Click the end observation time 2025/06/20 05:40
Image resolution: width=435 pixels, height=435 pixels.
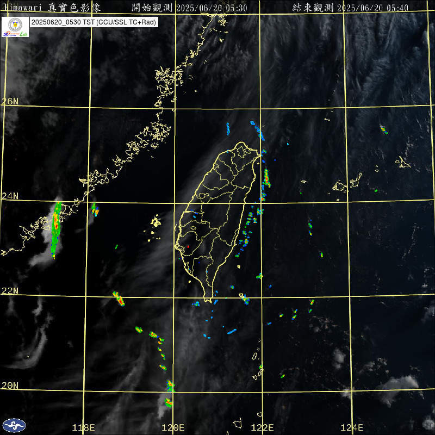click(372, 8)
